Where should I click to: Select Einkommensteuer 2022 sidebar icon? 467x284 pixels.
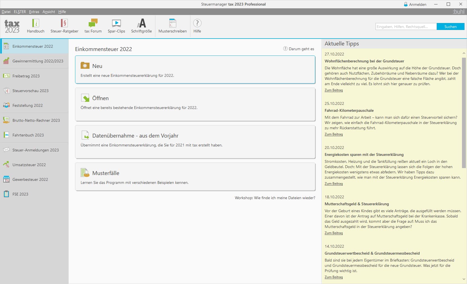tap(6, 46)
